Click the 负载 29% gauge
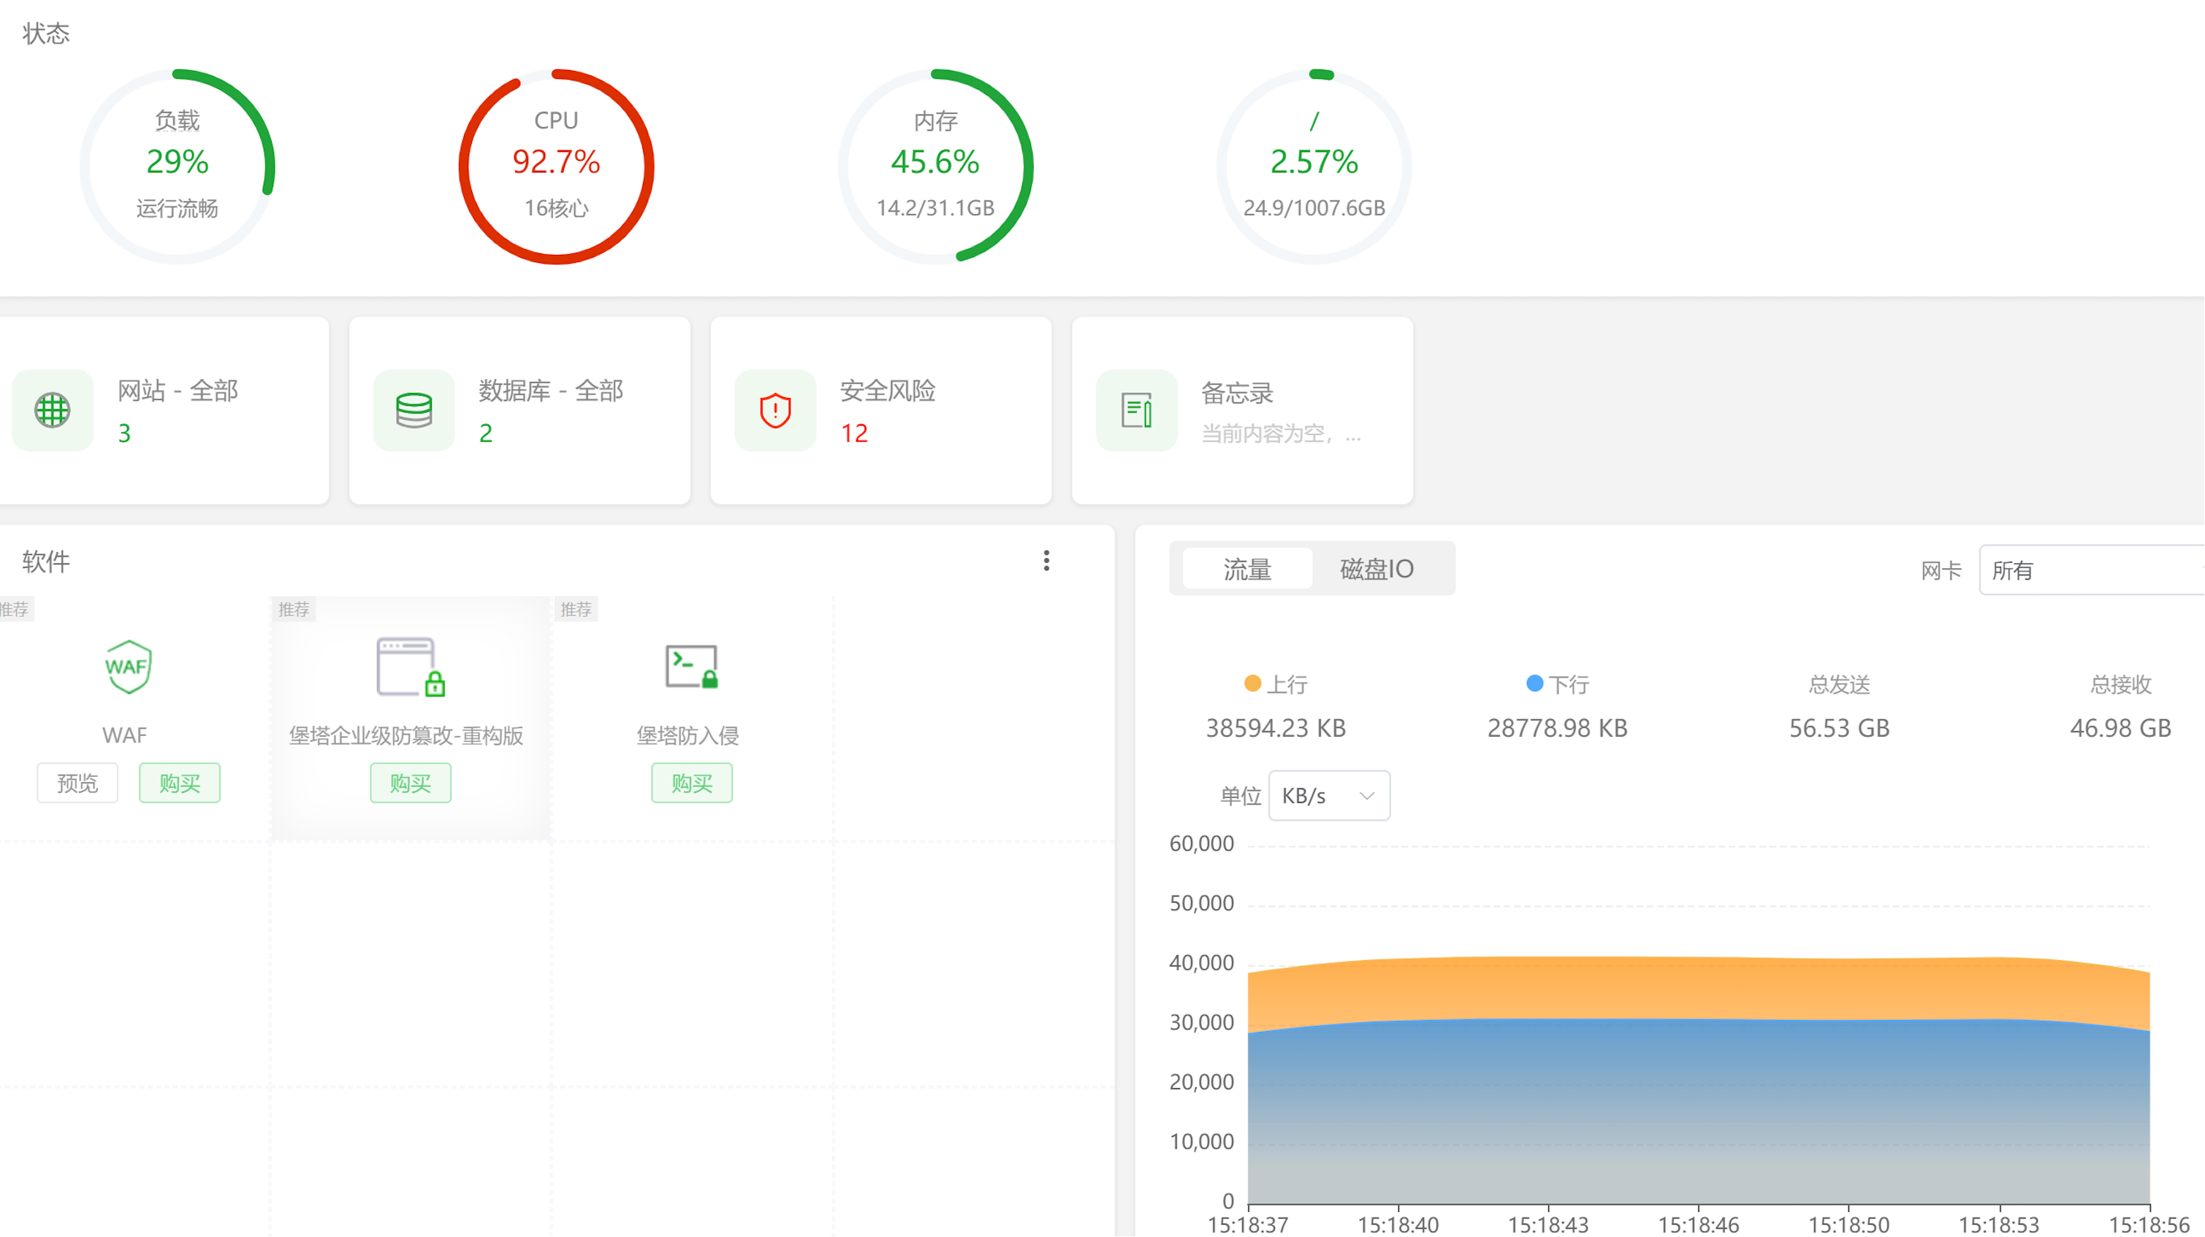Viewport: 2205px width, 1237px height. click(x=178, y=166)
